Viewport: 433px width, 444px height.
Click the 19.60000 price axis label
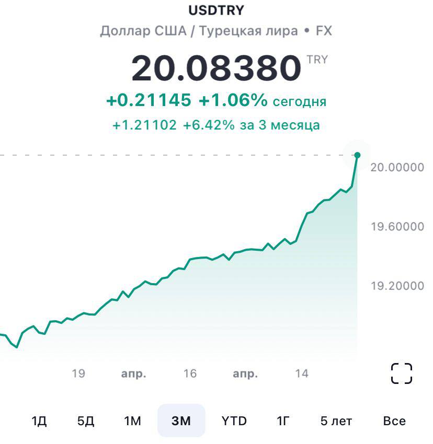tap(397, 227)
